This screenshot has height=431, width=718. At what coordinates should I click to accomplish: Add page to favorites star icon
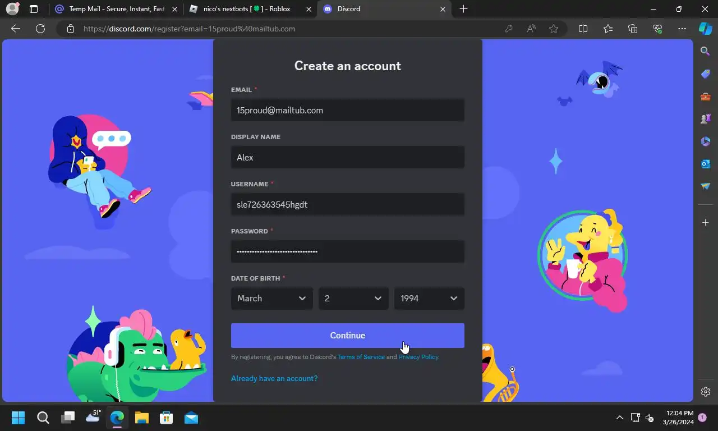coord(554,29)
